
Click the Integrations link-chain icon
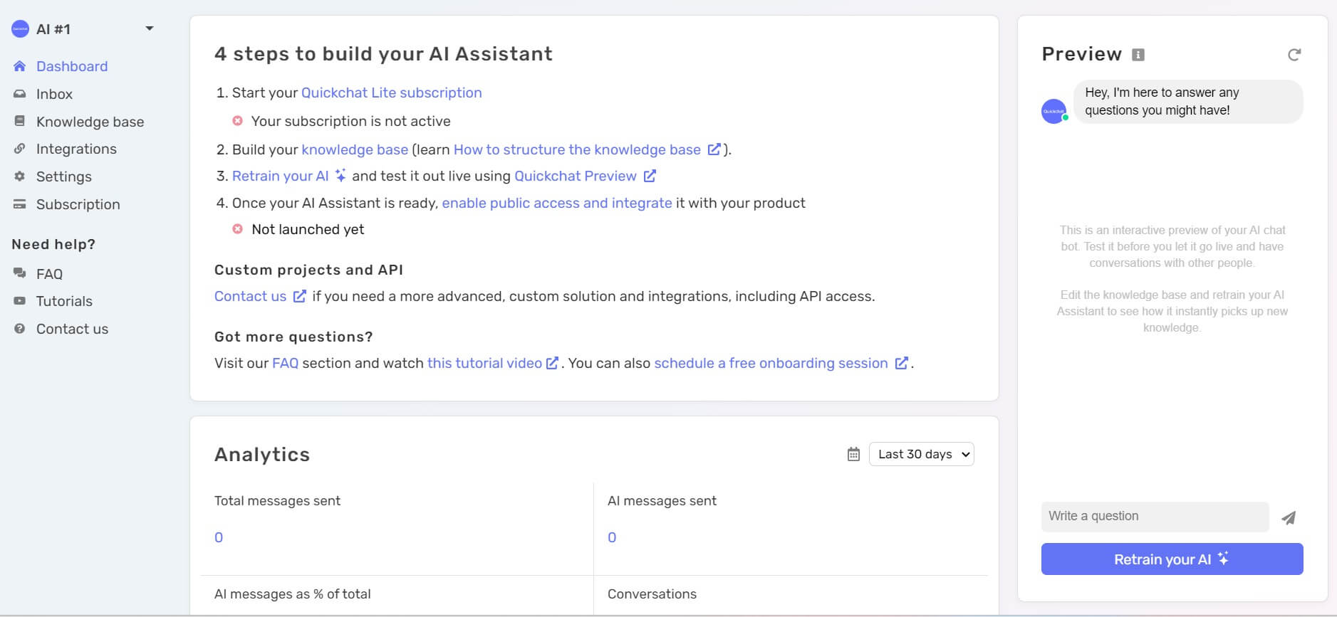(20, 149)
